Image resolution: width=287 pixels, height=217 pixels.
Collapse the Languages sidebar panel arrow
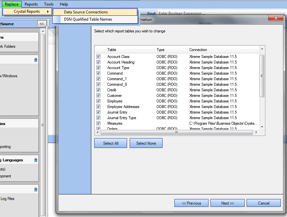tap(35, 160)
